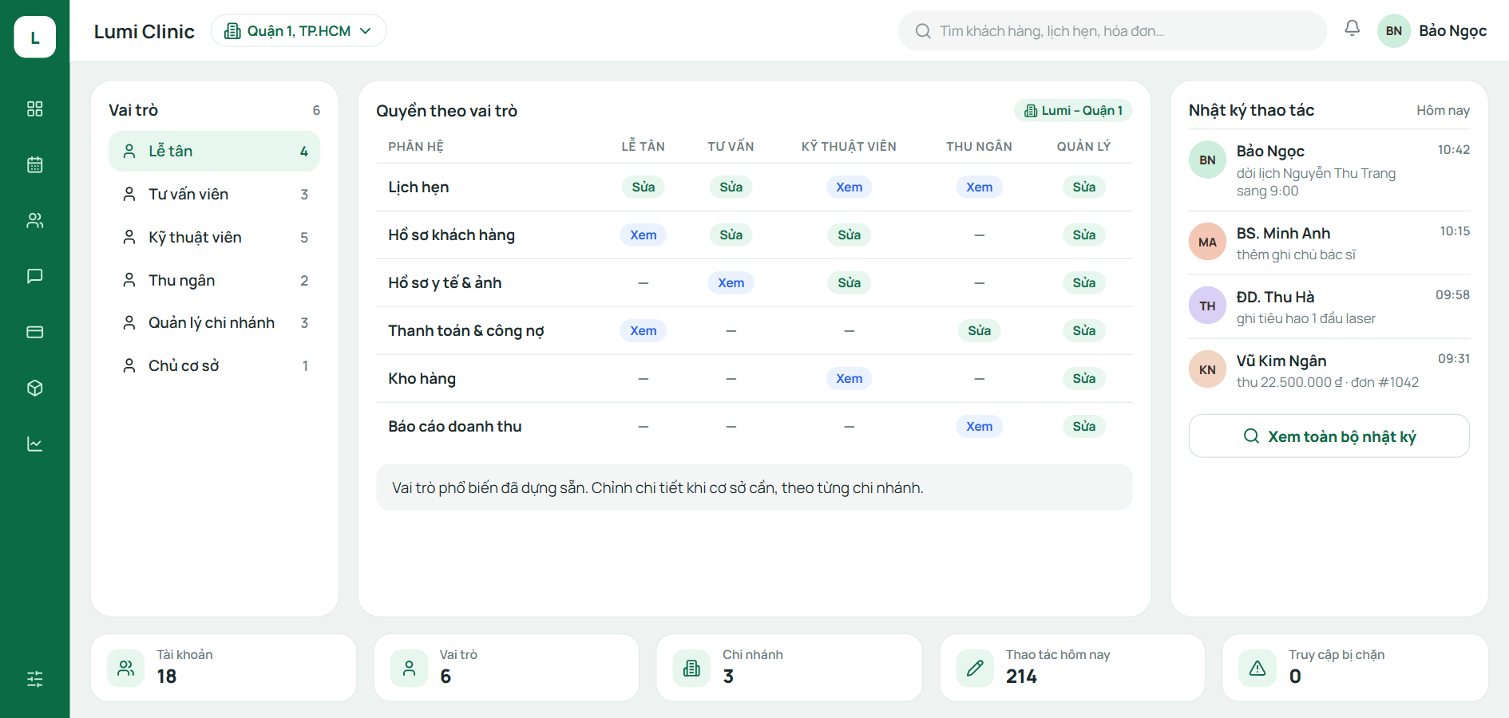Image resolution: width=1509 pixels, height=718 pixels.
Task: Open the reports chart icon in sidebar
Action: click(x=34, y=444)
